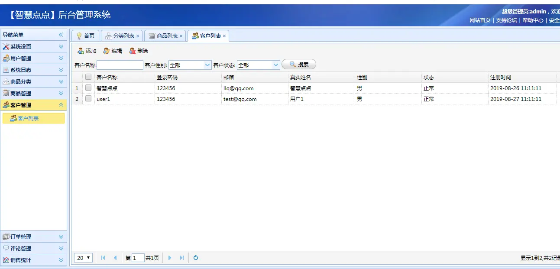
Task: Click the 2019-08-26 11:11:11 timestamp cell
Action: pos(523,88)
